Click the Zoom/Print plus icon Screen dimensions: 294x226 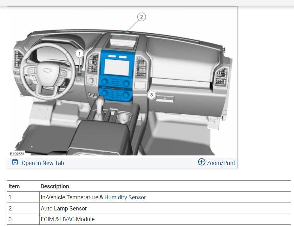click(x=202, y=162)
